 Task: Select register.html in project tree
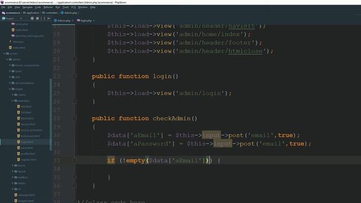pos(27,160)
